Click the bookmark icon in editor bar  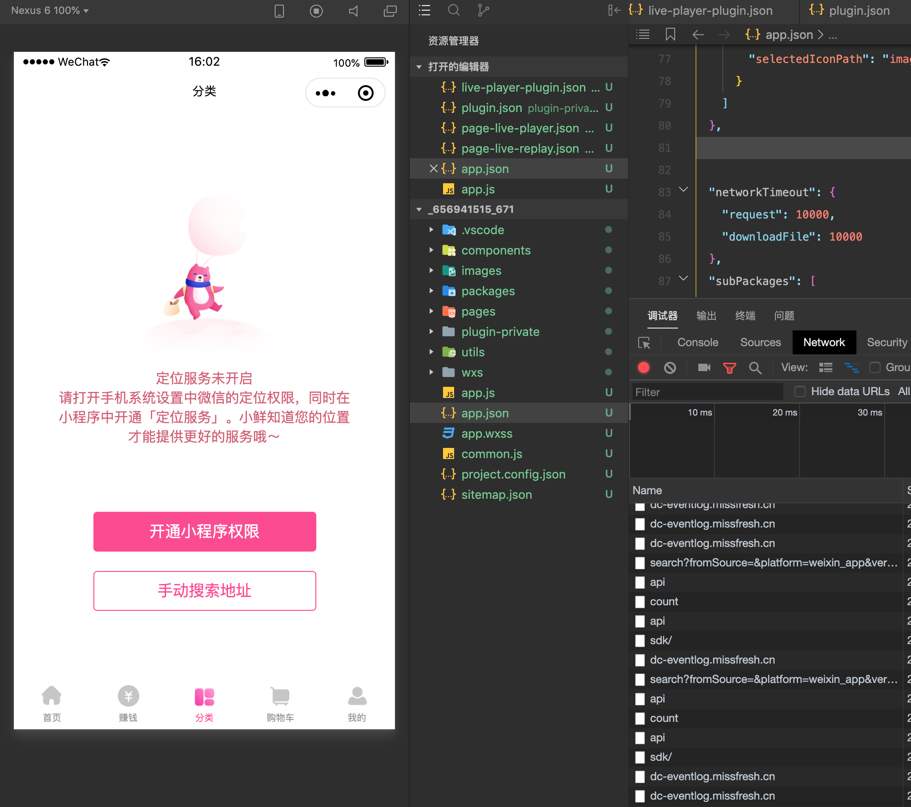coord(671,35)
